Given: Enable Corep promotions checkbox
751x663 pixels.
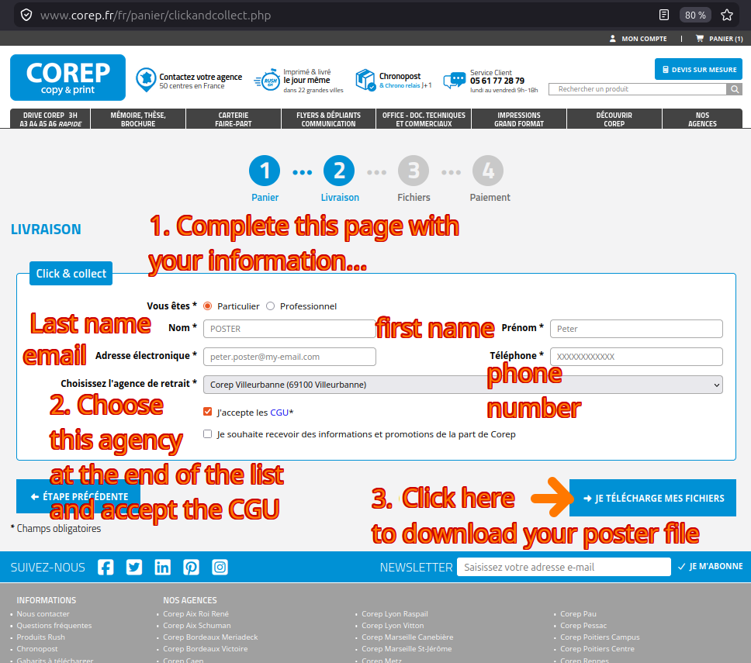Looking at the screenshot, I should 207,434.
